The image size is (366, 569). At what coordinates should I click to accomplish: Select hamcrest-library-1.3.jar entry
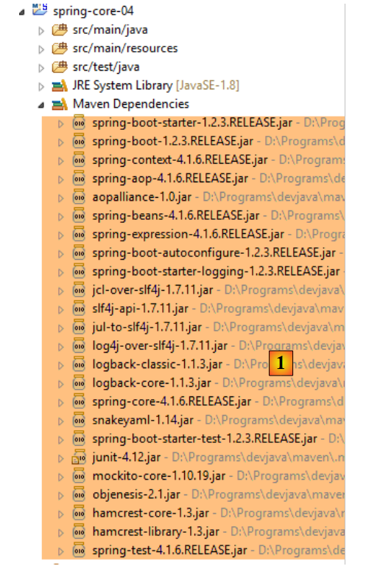click(x=156, y=531)
